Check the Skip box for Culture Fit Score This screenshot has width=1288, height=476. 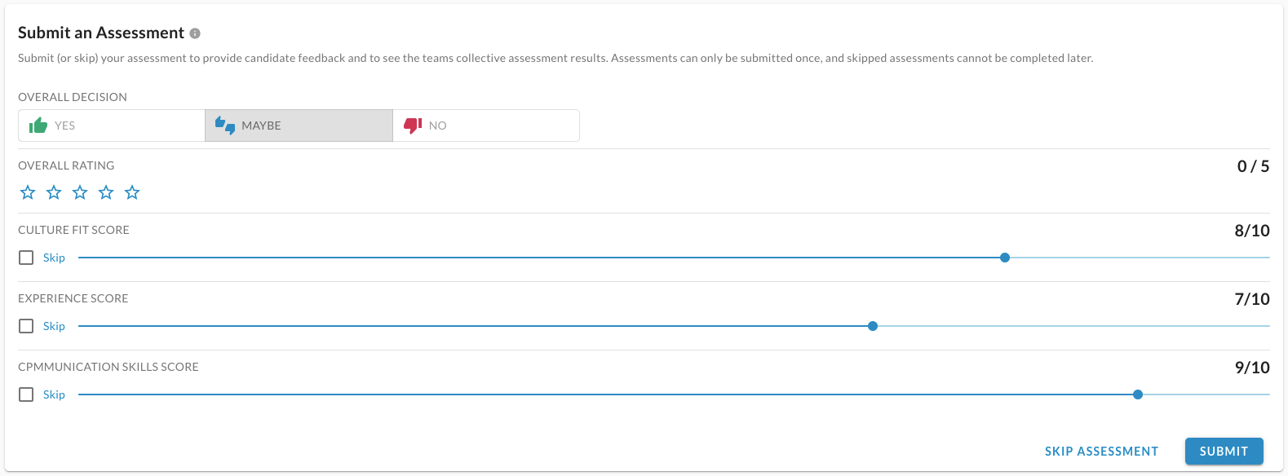point(26,258)
